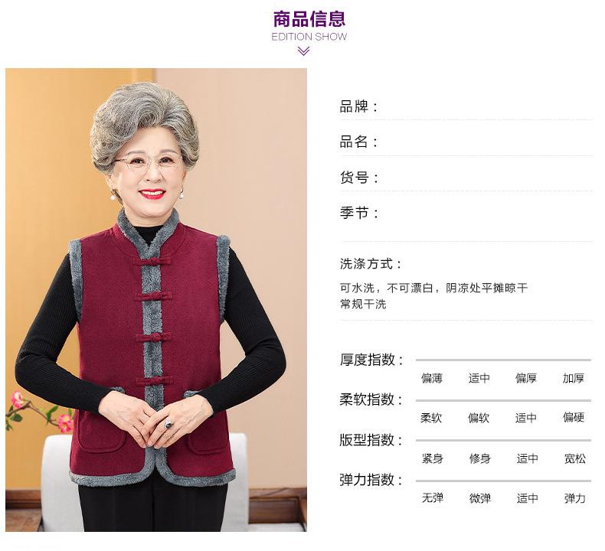Select 微弹 elasticity option
605x551 pixels.
pyautogui.click(x=480, y=498)
